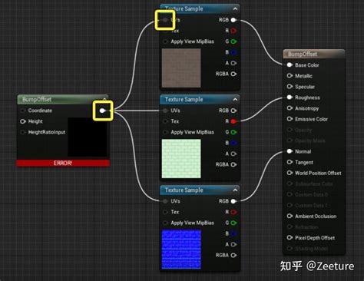The height and width of the screenshot is (281, 364).
Task: Click the Metallic input pin
Action: [x=290, y=76]
